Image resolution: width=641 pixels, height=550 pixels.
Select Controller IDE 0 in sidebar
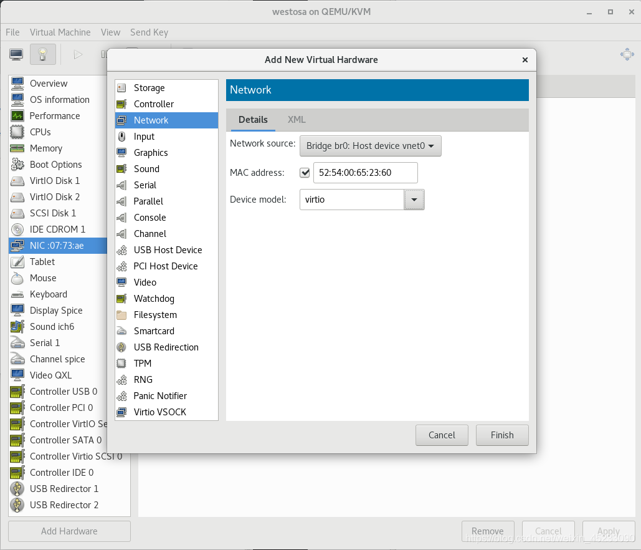(70, 473)
